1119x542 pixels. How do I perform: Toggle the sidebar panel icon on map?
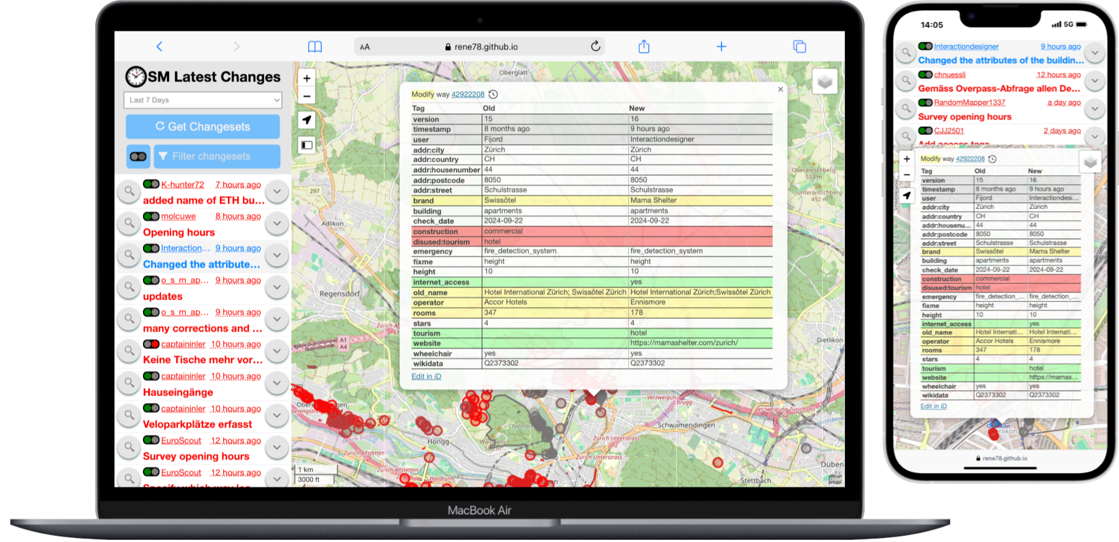coord(307,145)
